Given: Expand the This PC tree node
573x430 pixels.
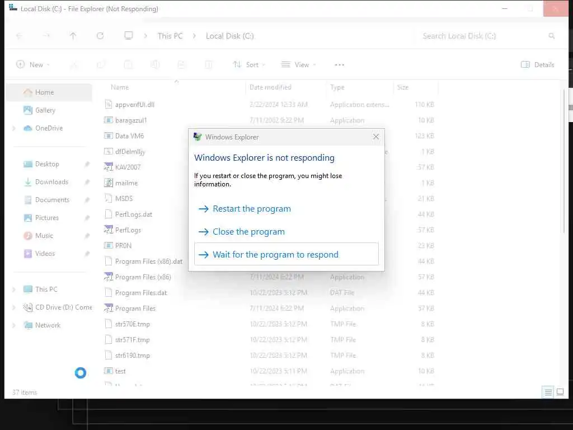Looking at the screenshot, I should pos(14,289).
